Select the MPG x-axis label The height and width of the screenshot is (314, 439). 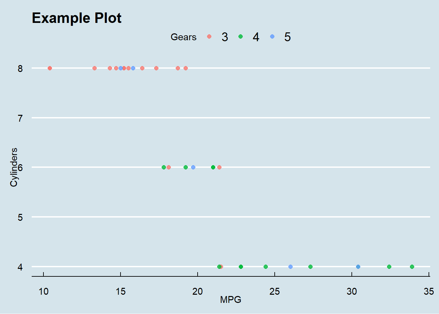pyautogui.click(x=231, y=299)
